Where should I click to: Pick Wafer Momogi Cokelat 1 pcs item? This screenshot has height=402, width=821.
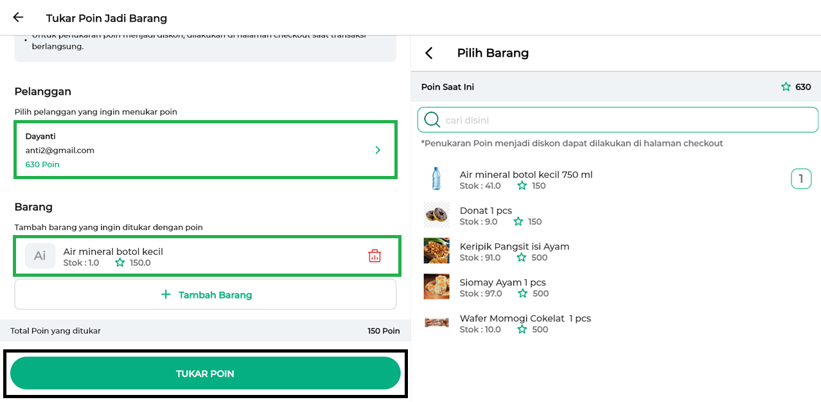525,319
